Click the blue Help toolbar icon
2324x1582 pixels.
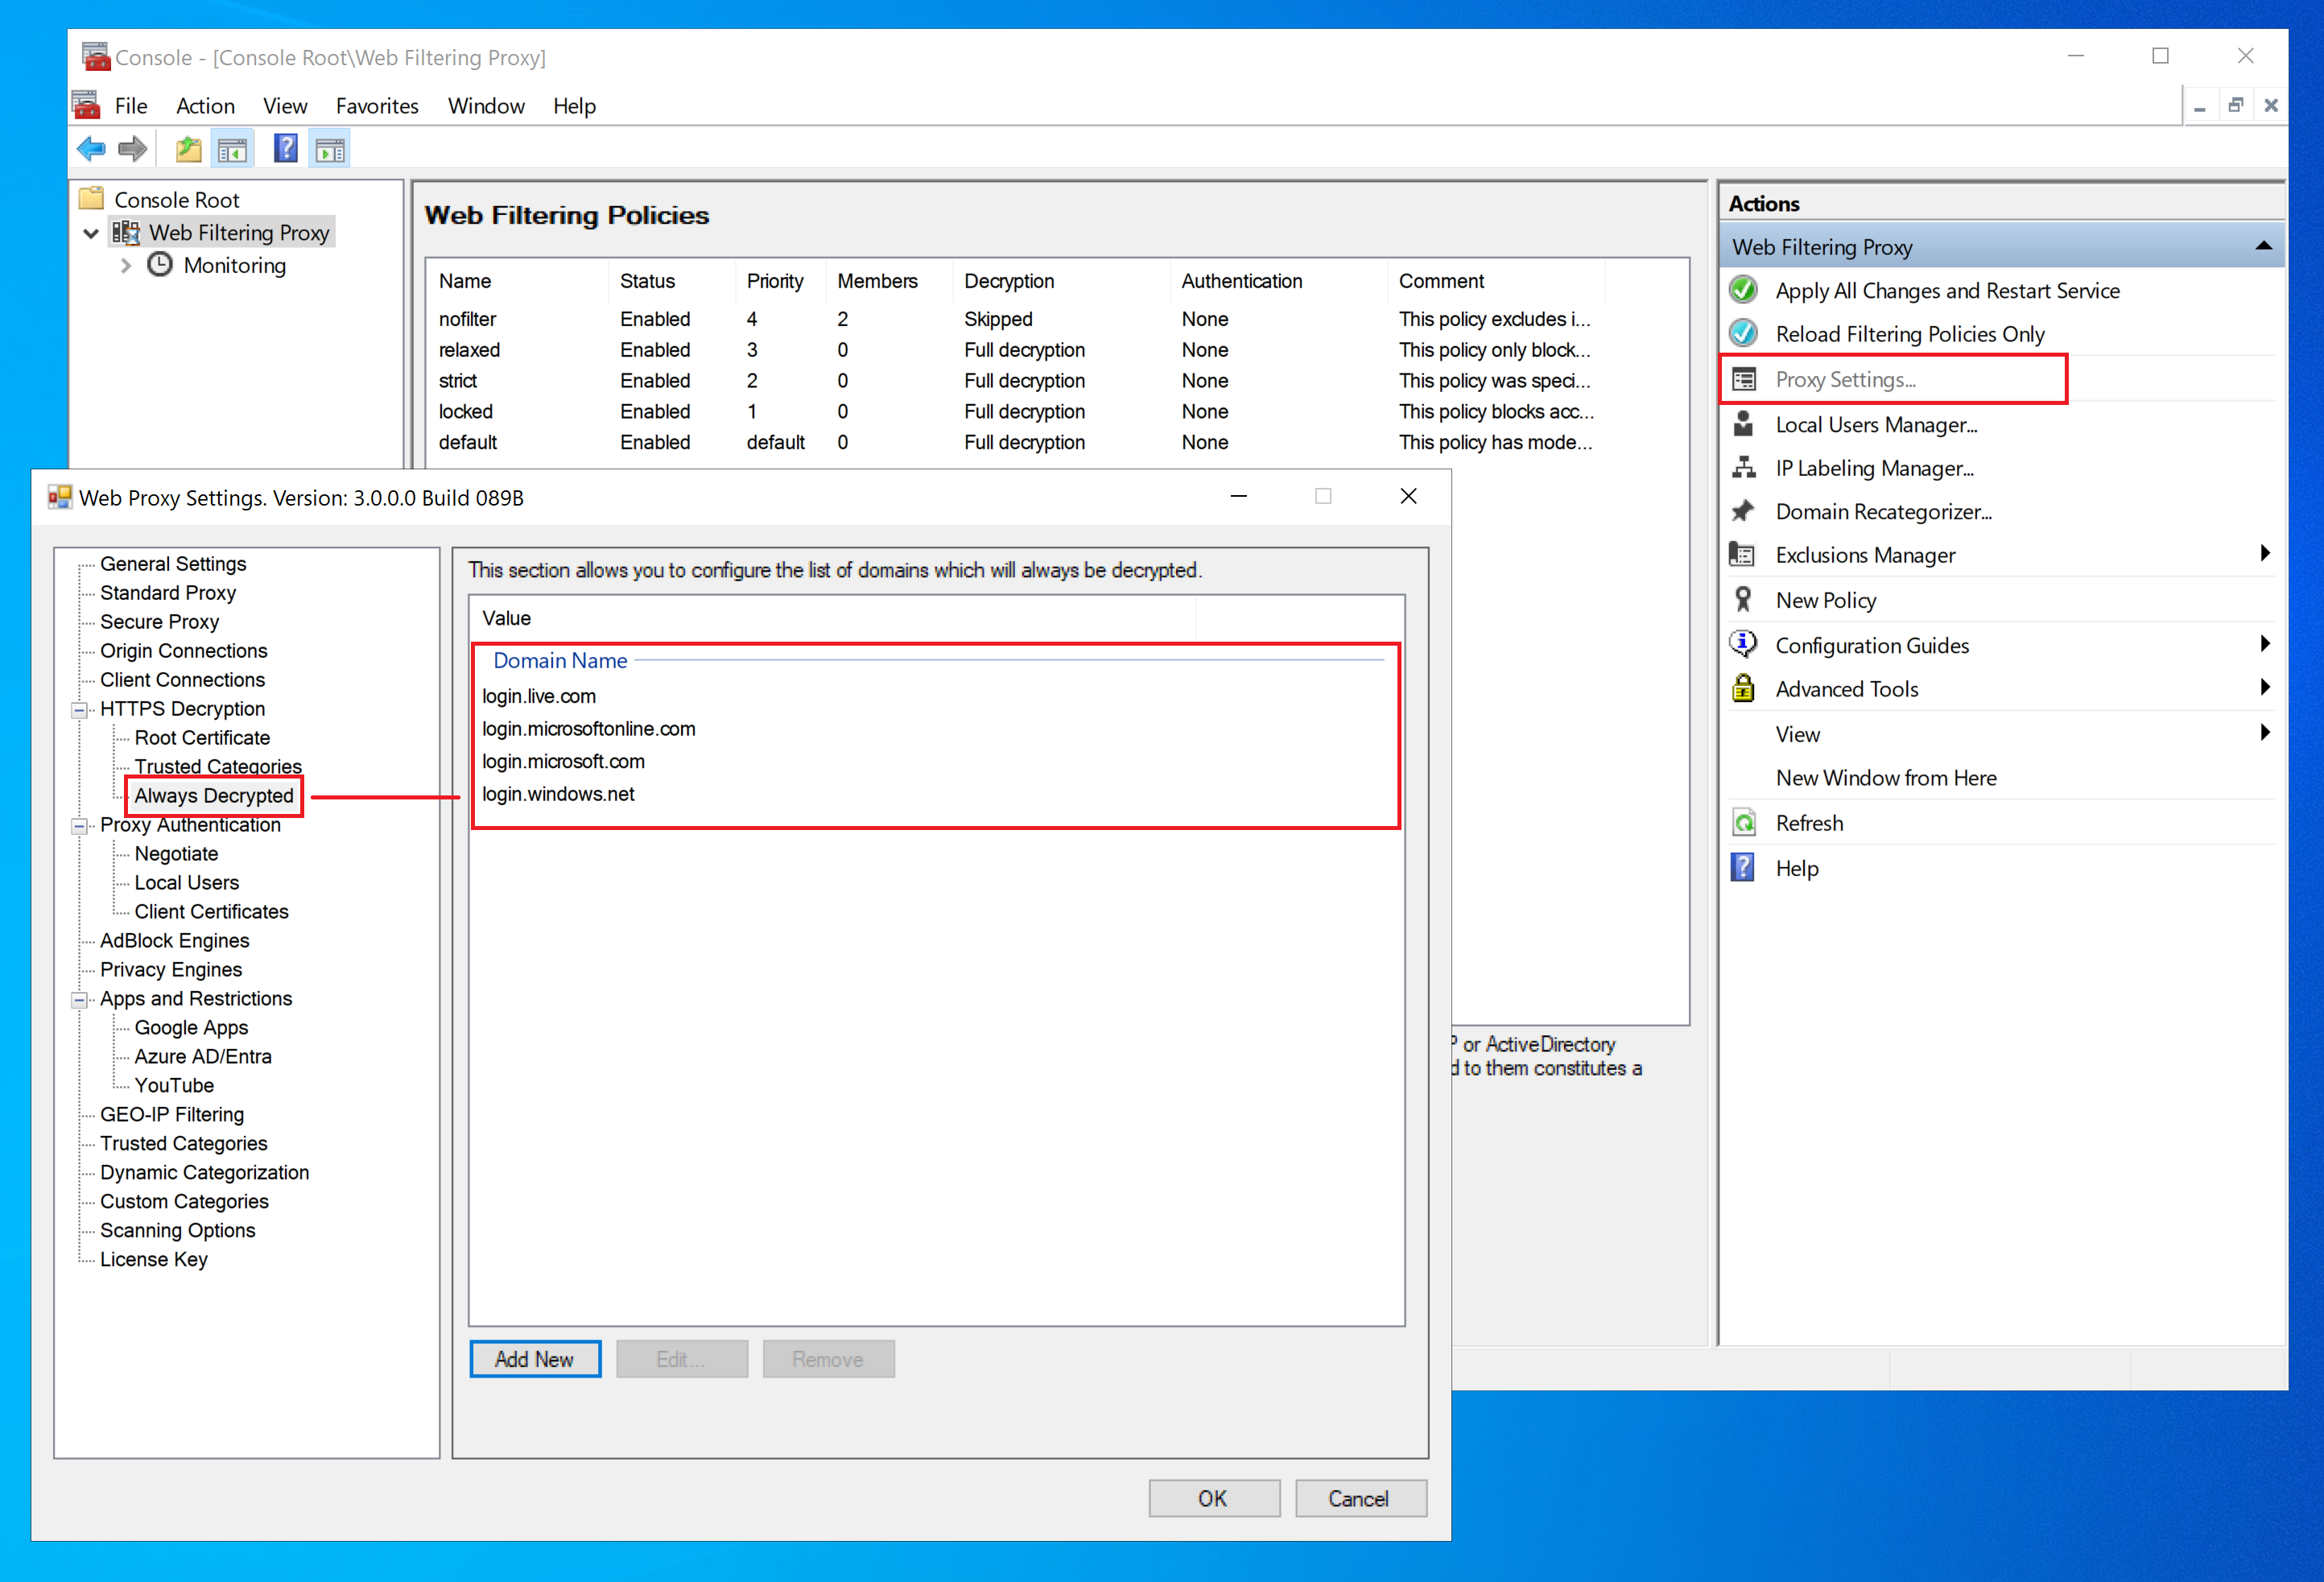(286, 149)
